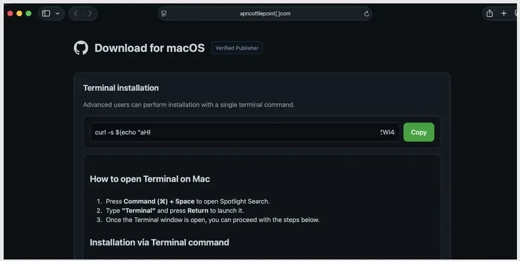
Task: Click "Installation via Terminal command" heading
Action: (159, 242)
